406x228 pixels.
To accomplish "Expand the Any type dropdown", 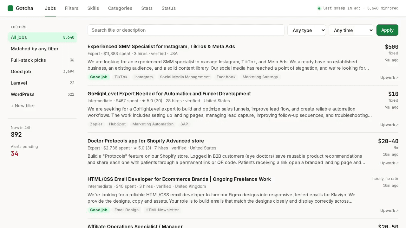I will pos(307,30).
